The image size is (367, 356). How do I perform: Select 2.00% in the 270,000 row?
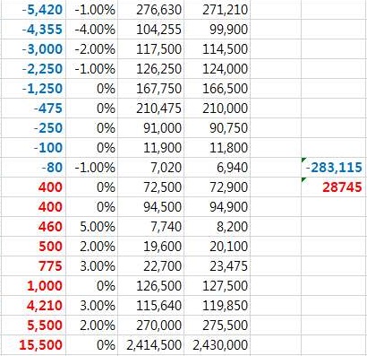[91, 326]
